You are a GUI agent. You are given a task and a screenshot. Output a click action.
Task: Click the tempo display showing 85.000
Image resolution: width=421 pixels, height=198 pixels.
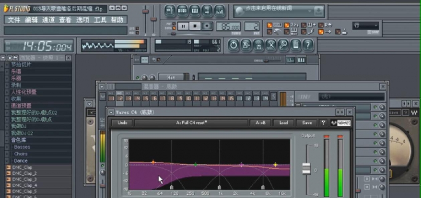pos(229,26)
